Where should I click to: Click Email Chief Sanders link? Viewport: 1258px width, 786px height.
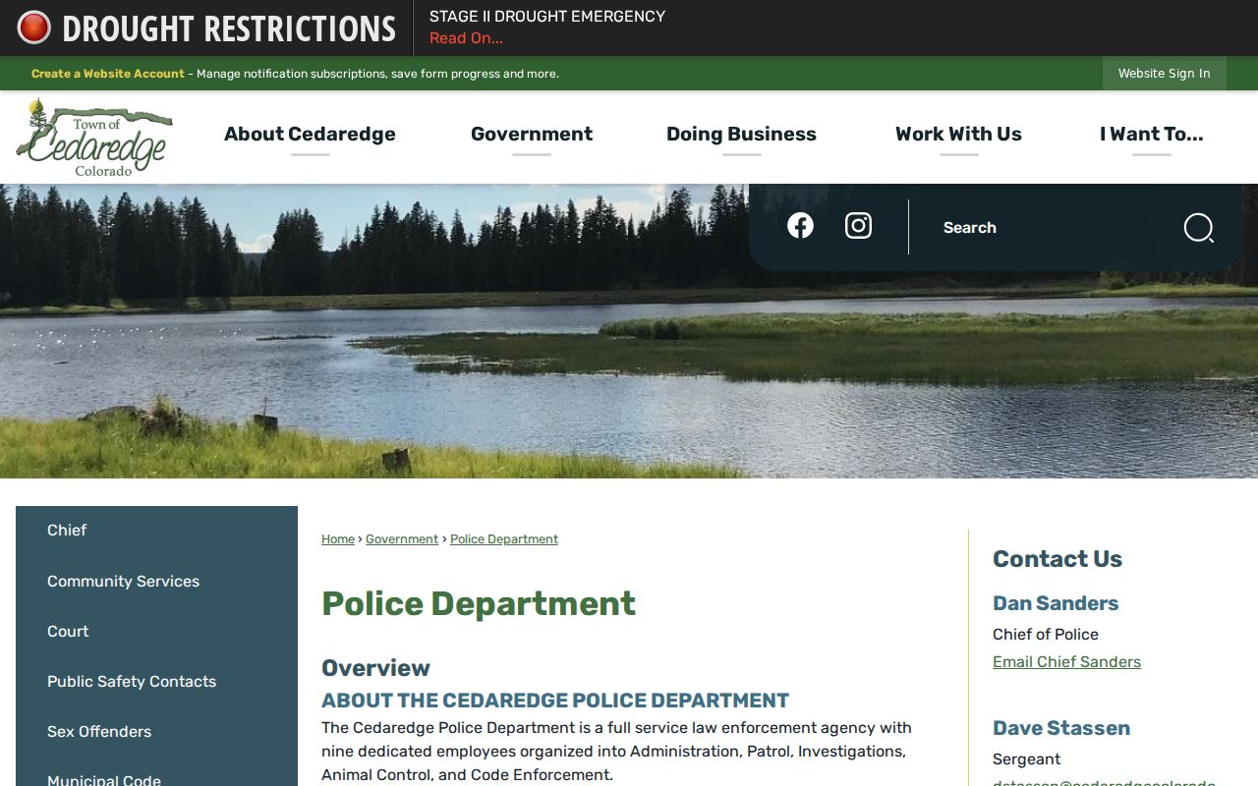tap(1066, 662)
